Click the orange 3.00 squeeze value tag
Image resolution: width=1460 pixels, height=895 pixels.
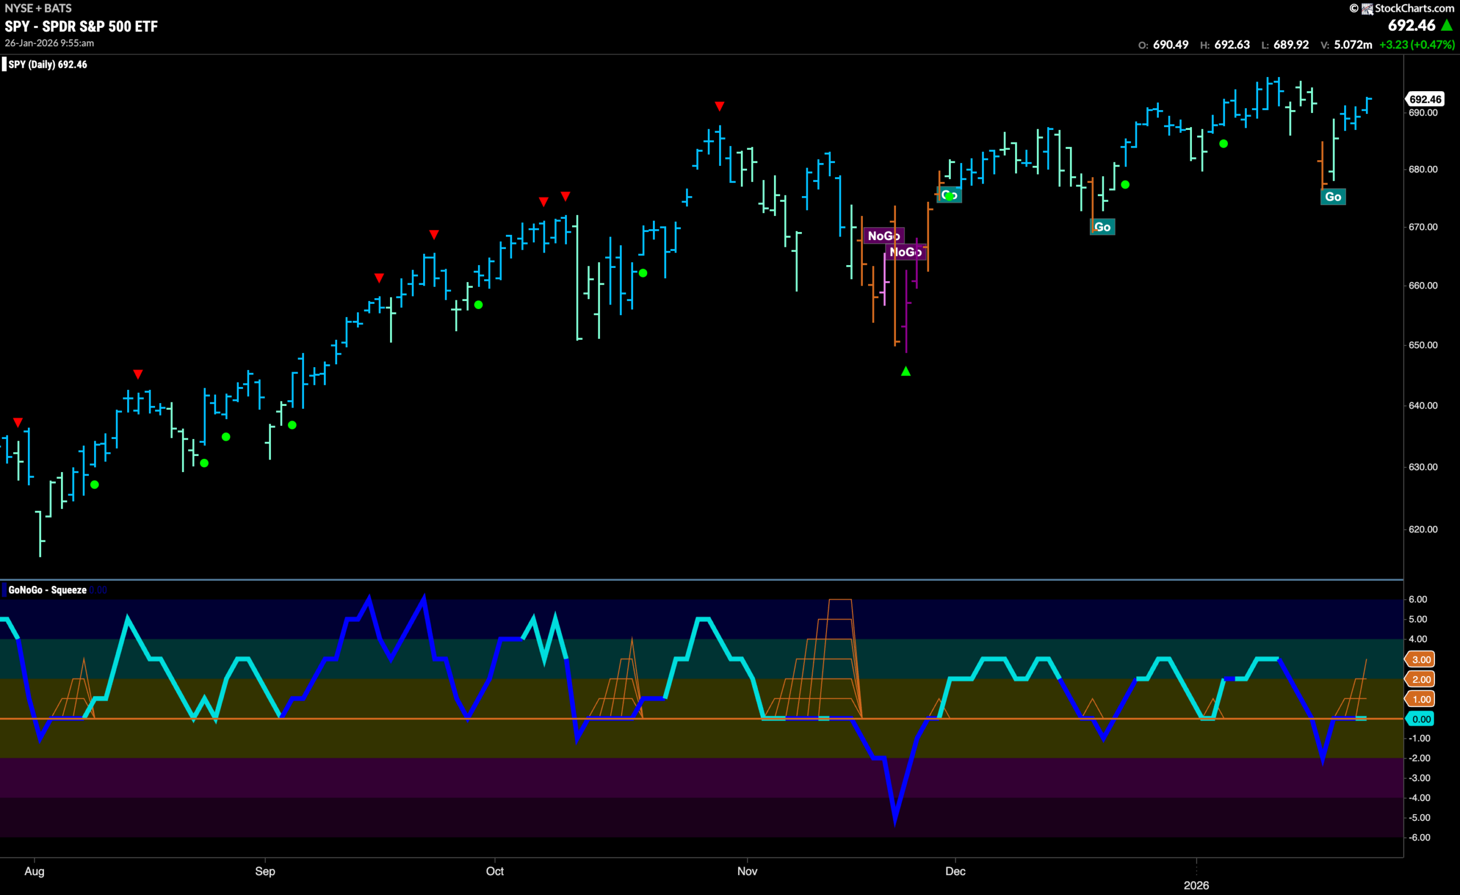click(x=1421, y=659)
